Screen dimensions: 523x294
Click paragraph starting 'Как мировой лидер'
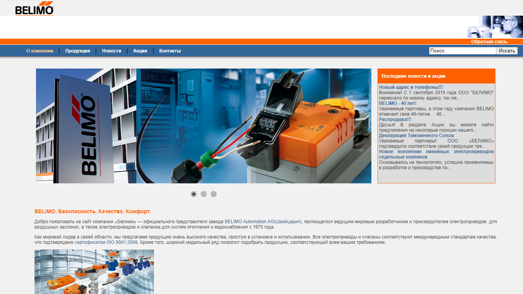266,240
